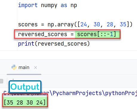The width and height of the screenshot is (137, 109).
Task: Click the print(reversed_scores) statement
Action: pos(54,44)
